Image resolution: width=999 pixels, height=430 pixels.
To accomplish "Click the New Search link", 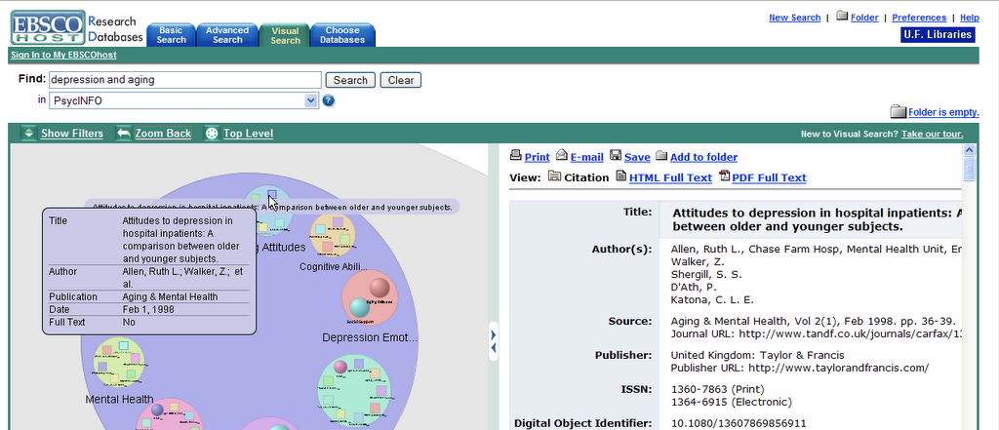I will (x=794, y=18).
